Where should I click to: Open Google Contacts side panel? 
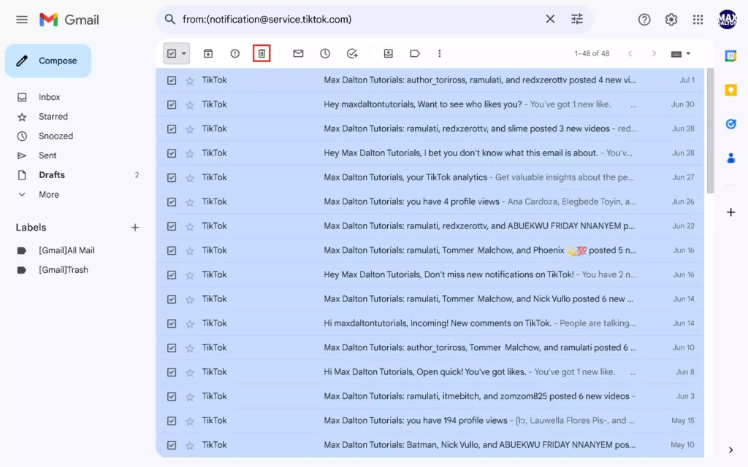(730, 158)
